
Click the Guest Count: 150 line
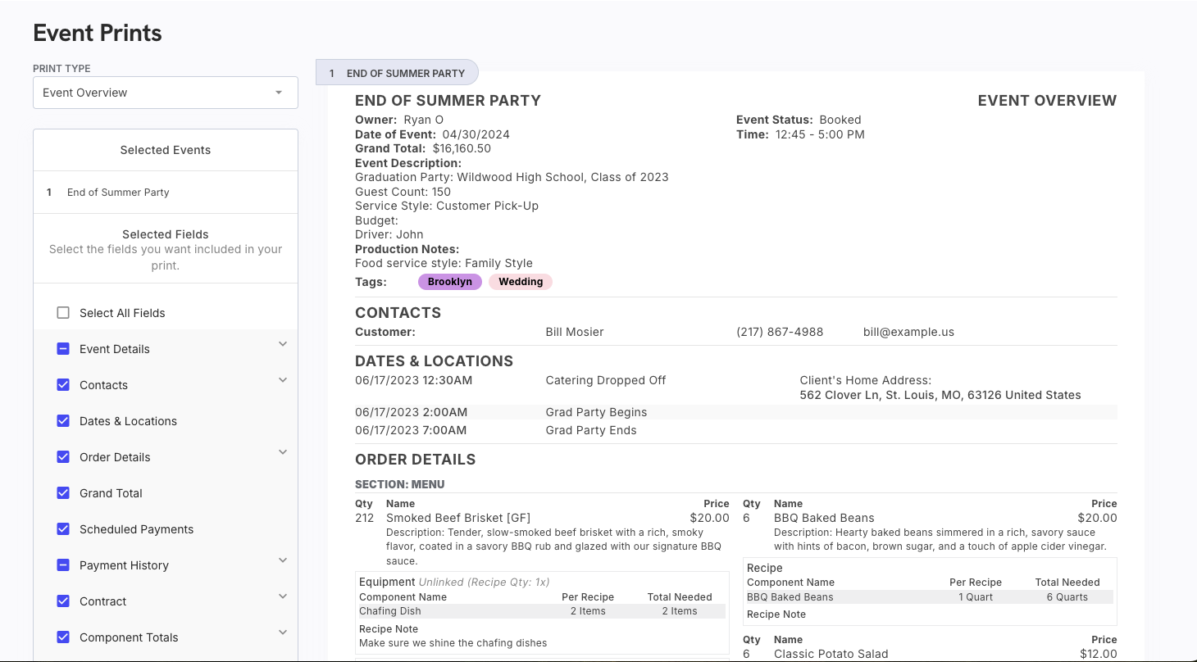pyautogui.click(x=403, y=192)
